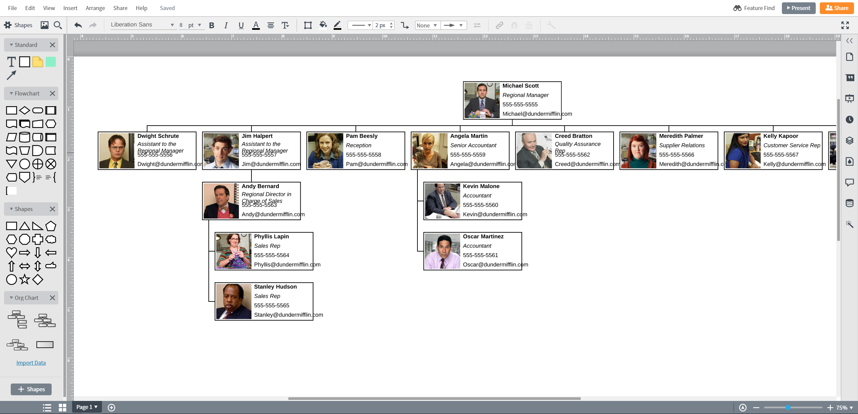
Task: Click the link chain icon
Action: coord(499,25)
